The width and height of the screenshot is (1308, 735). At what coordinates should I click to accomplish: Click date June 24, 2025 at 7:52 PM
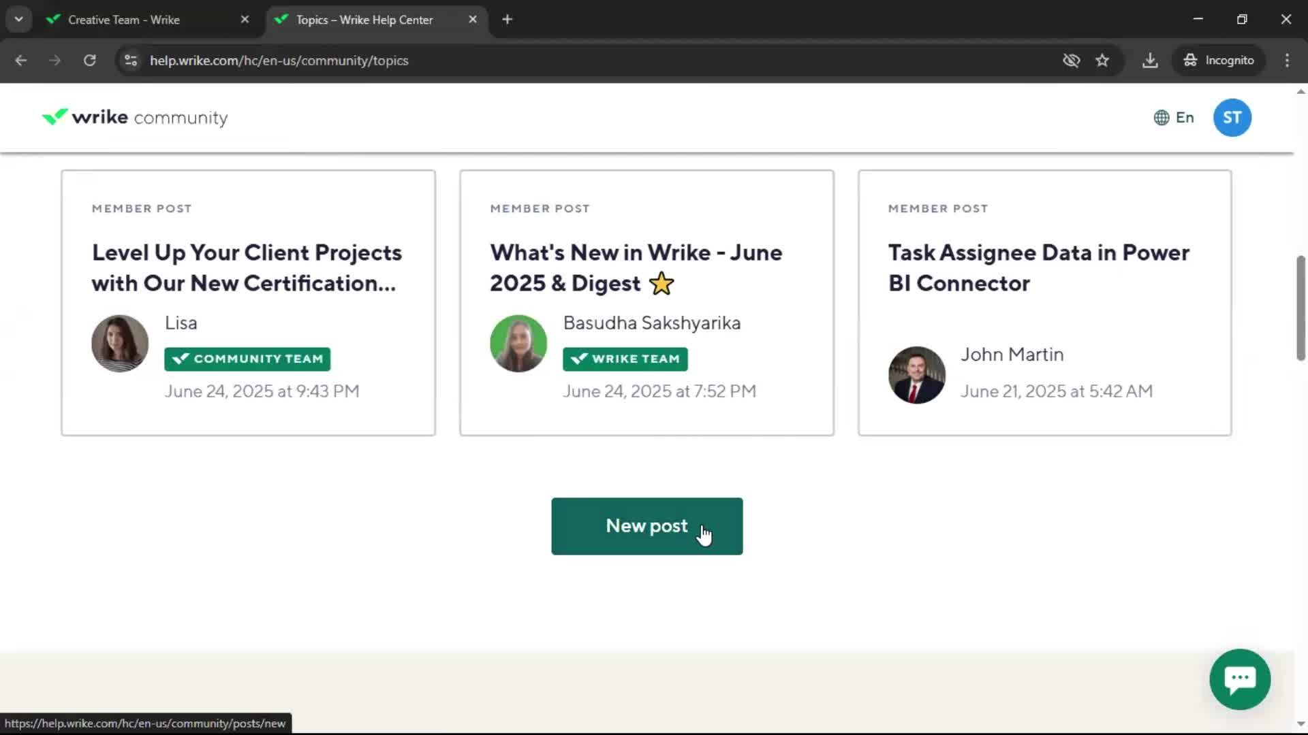pyautogui.click(x=659, y=391)
